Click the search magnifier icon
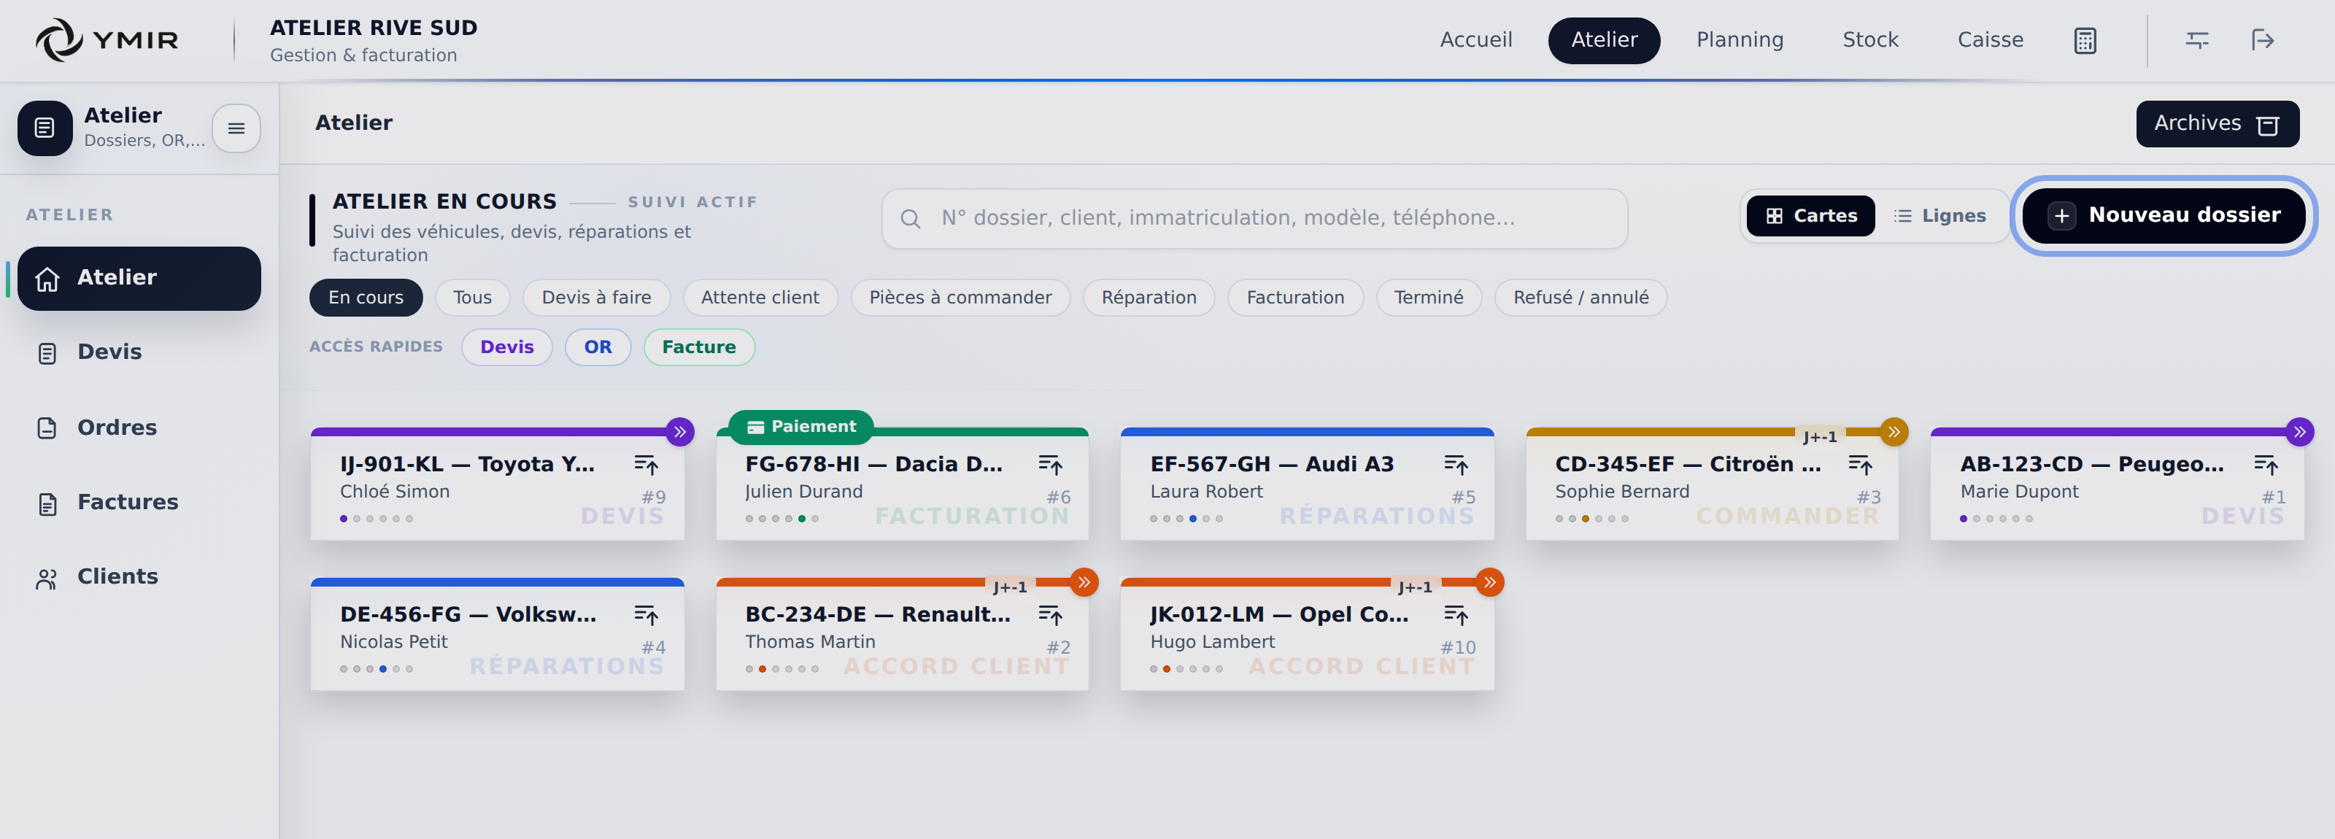Image resolution: width=2335 pixels, height=839 pixels. (x=910, y=218)
